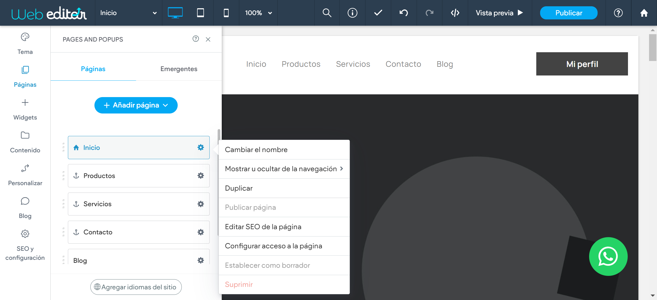Viewport: 657px width, 300px height.
Task: Open the Inicio page selector dropdown
Action: click(x=128, y=13)
